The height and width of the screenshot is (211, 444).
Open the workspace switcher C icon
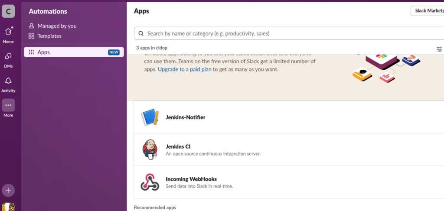(x=8, y=11)
